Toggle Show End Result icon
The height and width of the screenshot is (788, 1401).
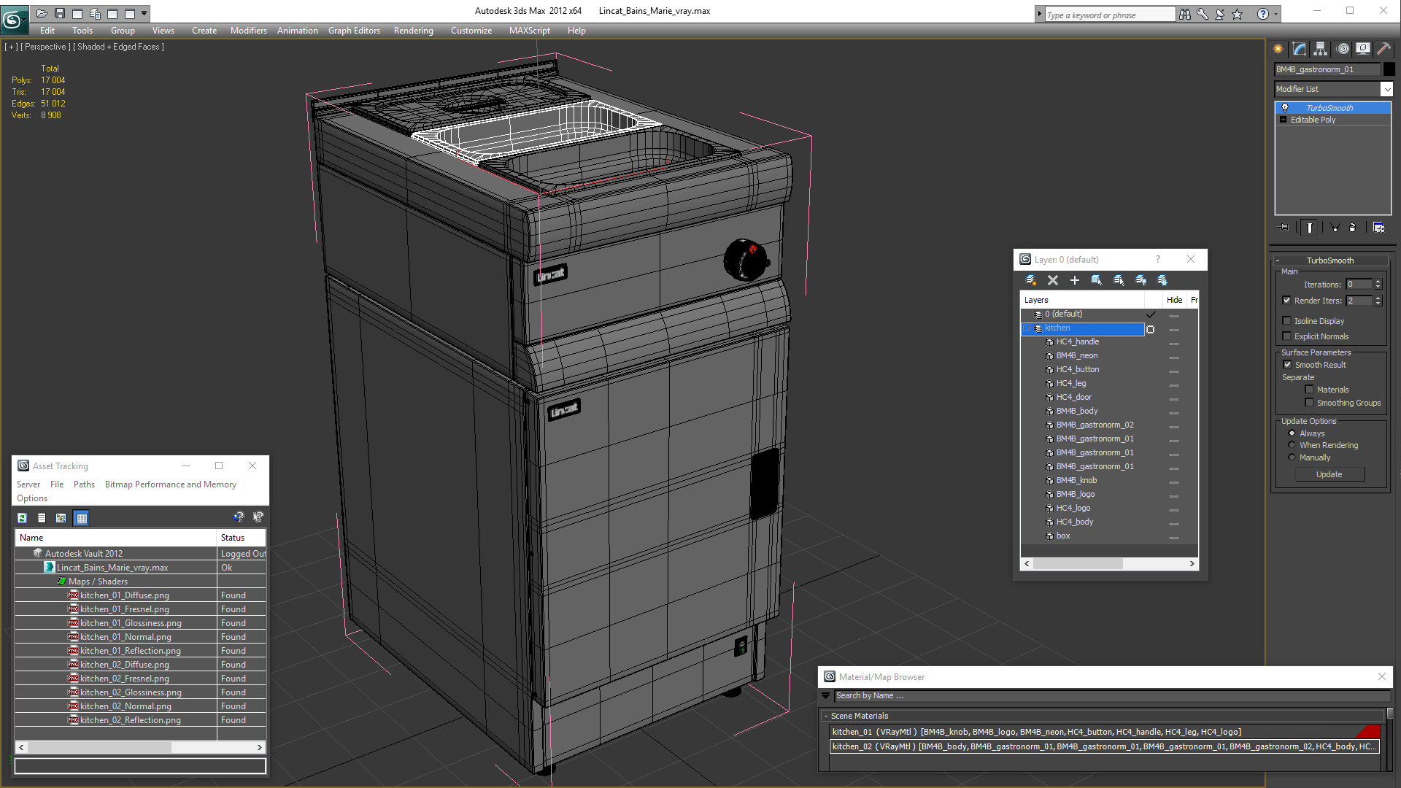1310,228
